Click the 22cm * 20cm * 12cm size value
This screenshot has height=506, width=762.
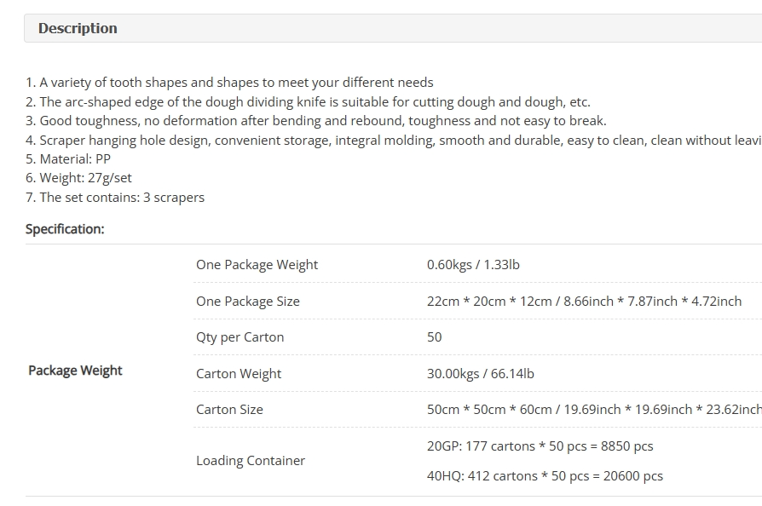584,301
